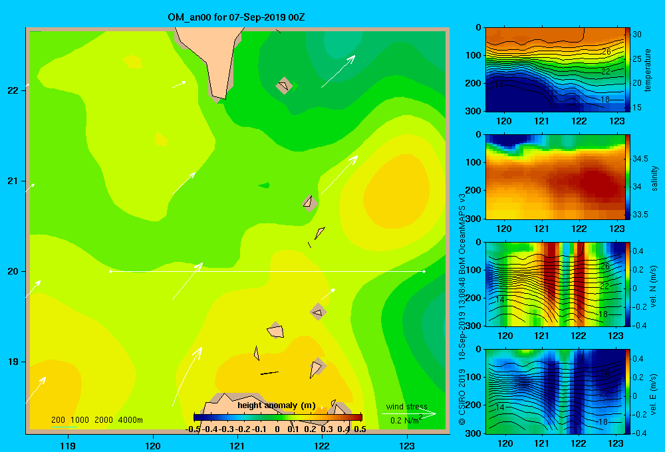Click the 'vel. E (m/s)' axis label

[x=654, y=394]
